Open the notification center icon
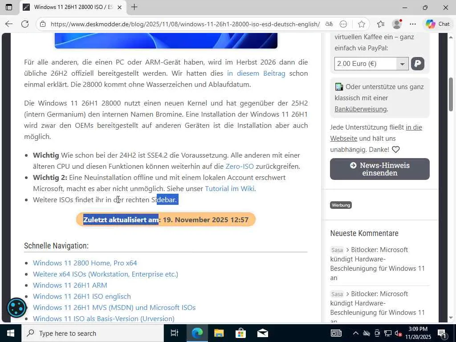The height and width of the screenshot is (342, 456). pos(442,334)
